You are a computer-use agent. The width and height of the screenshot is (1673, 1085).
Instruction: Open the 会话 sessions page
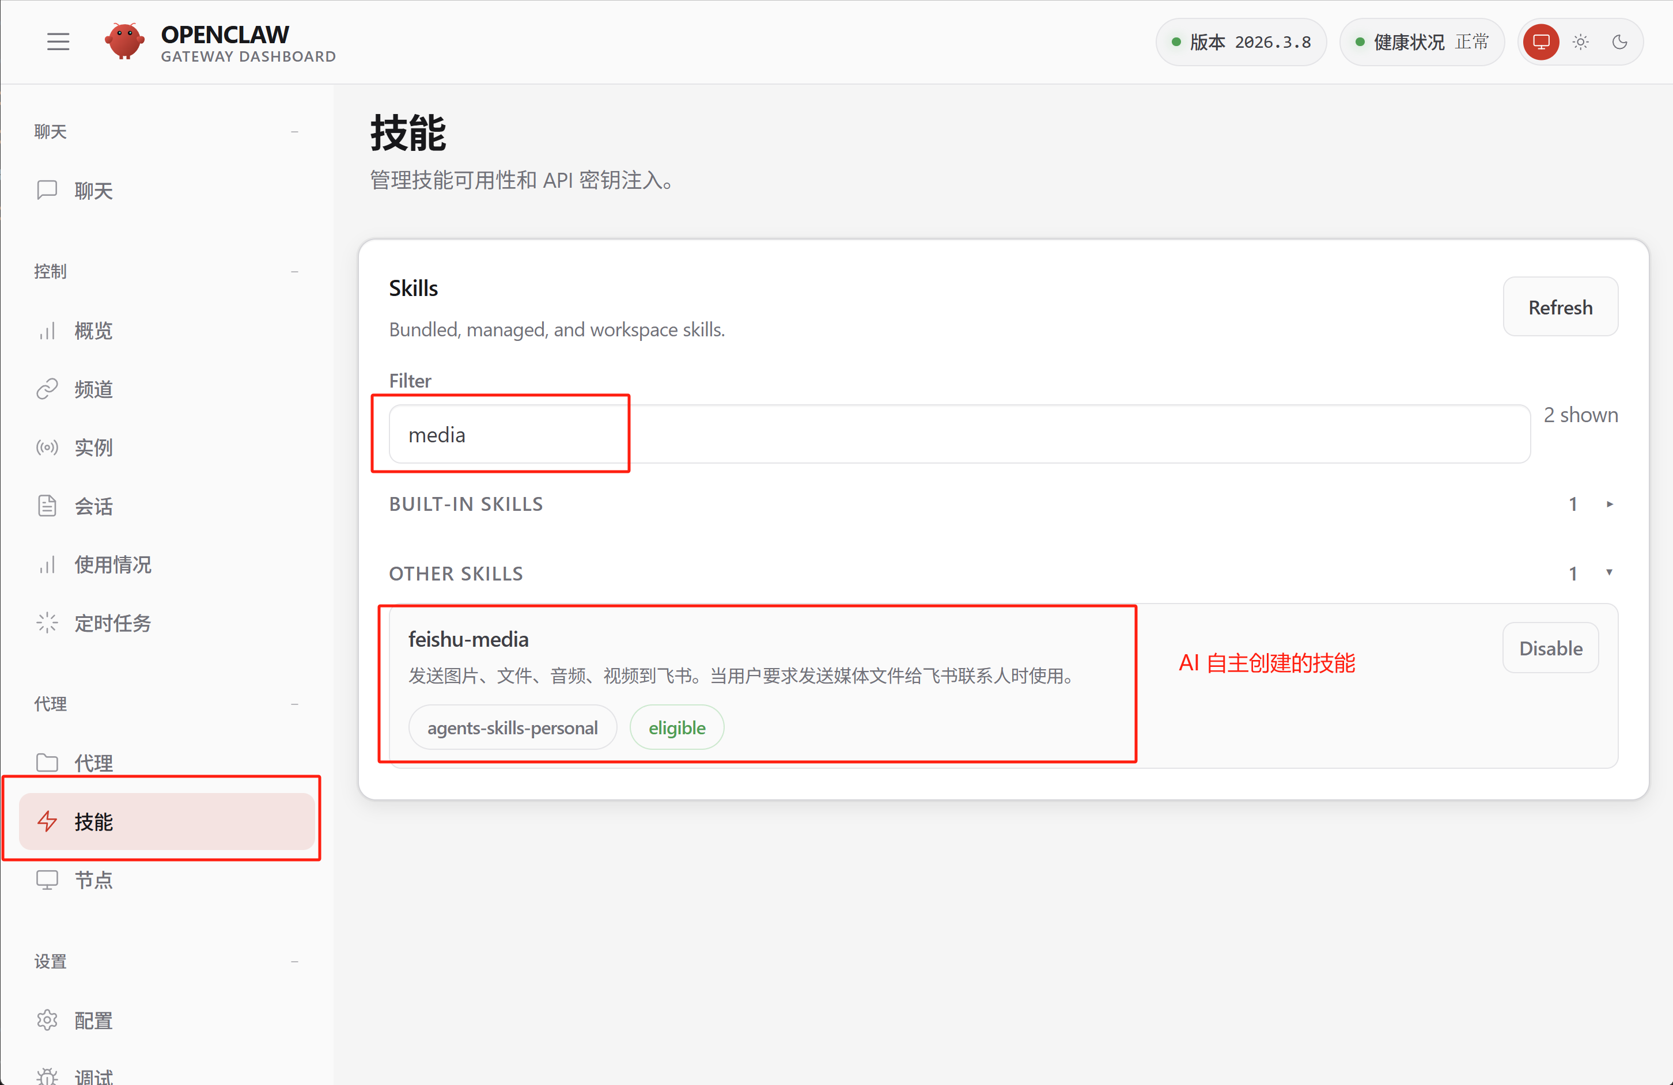coord(93,506)
